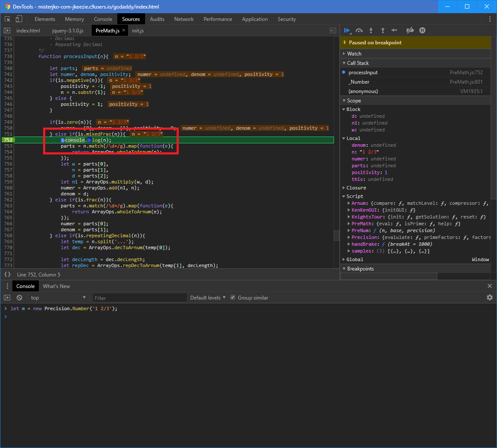Image resolution: width=497 pixels, height=448 pixels.
Task: Step into the next function call
Action: tap(371, 30)
